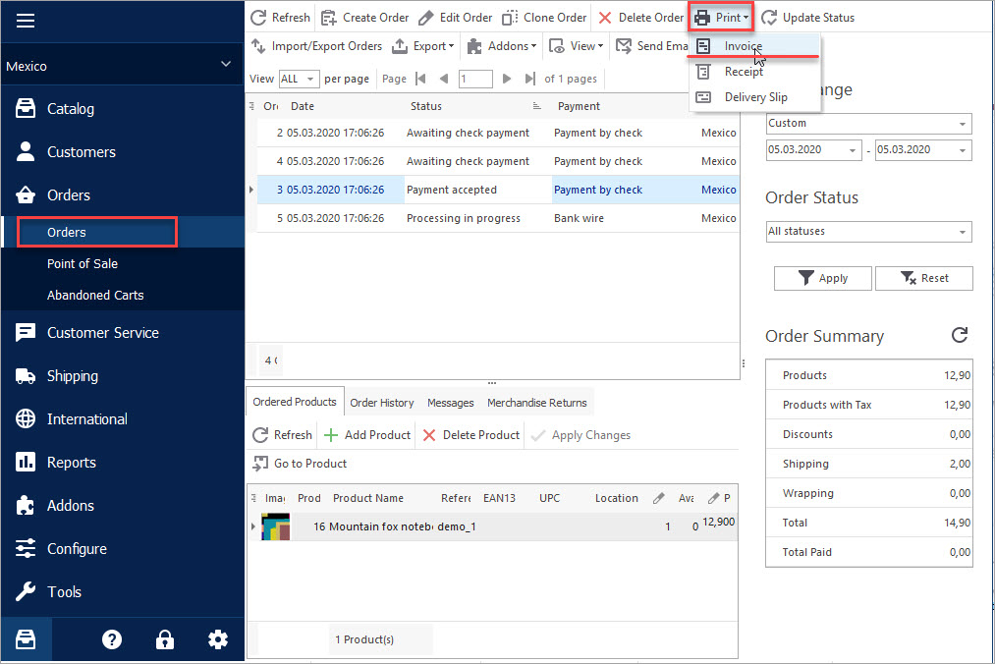Go to next page of orders
The width and height of the screenshot is (995, 664).
tap(507, 79)
